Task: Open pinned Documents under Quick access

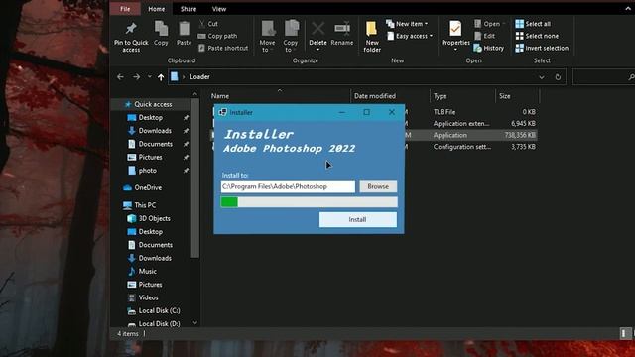Action: coord(155,144)
